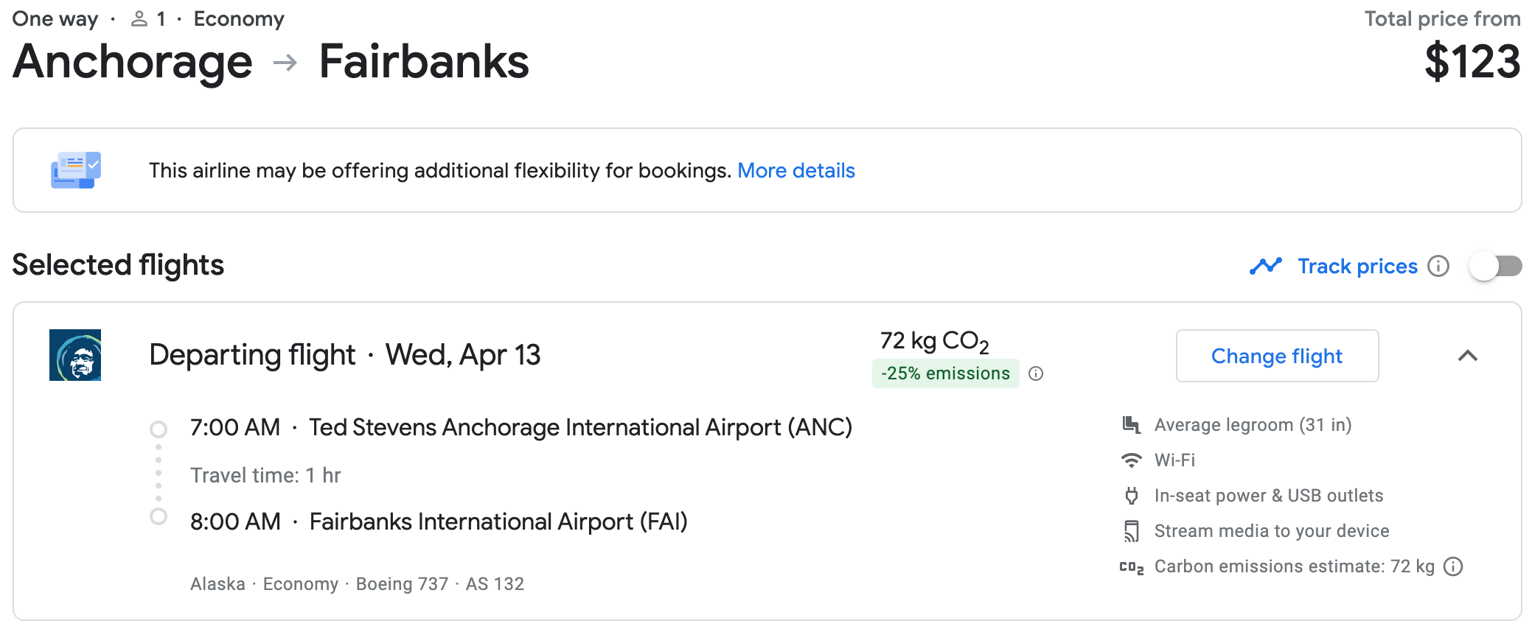Click the info icon beside -25% emissions
The image size is (1532, 632).
[1037, 373]
